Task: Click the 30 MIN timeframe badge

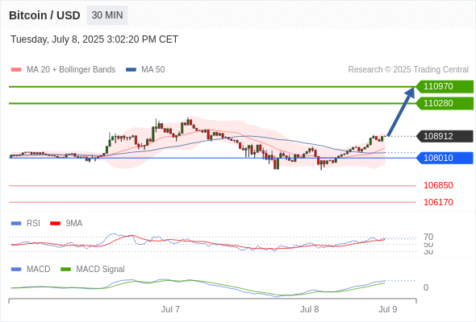Action: click(x=107, y=15)
